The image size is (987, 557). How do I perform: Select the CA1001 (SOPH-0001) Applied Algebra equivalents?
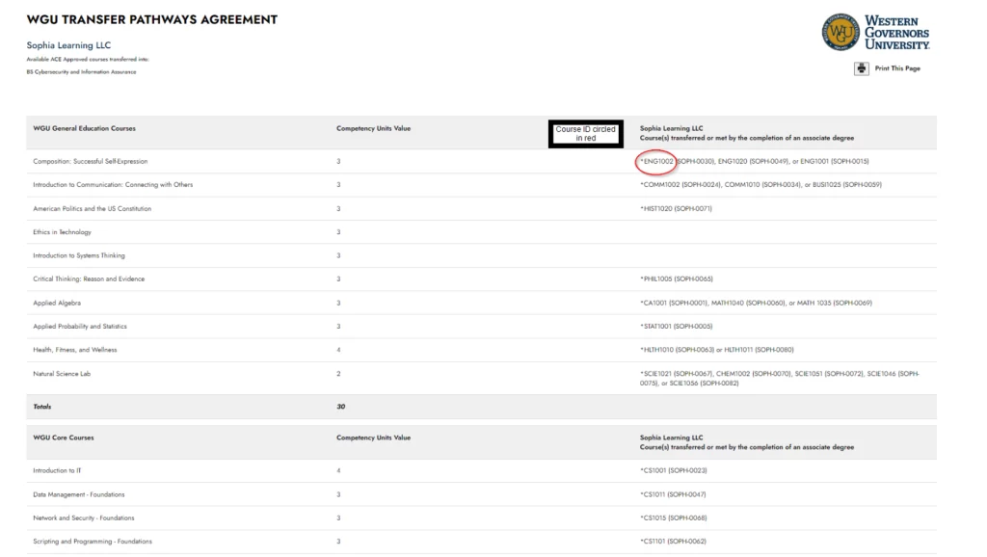(x=756, y=303)
